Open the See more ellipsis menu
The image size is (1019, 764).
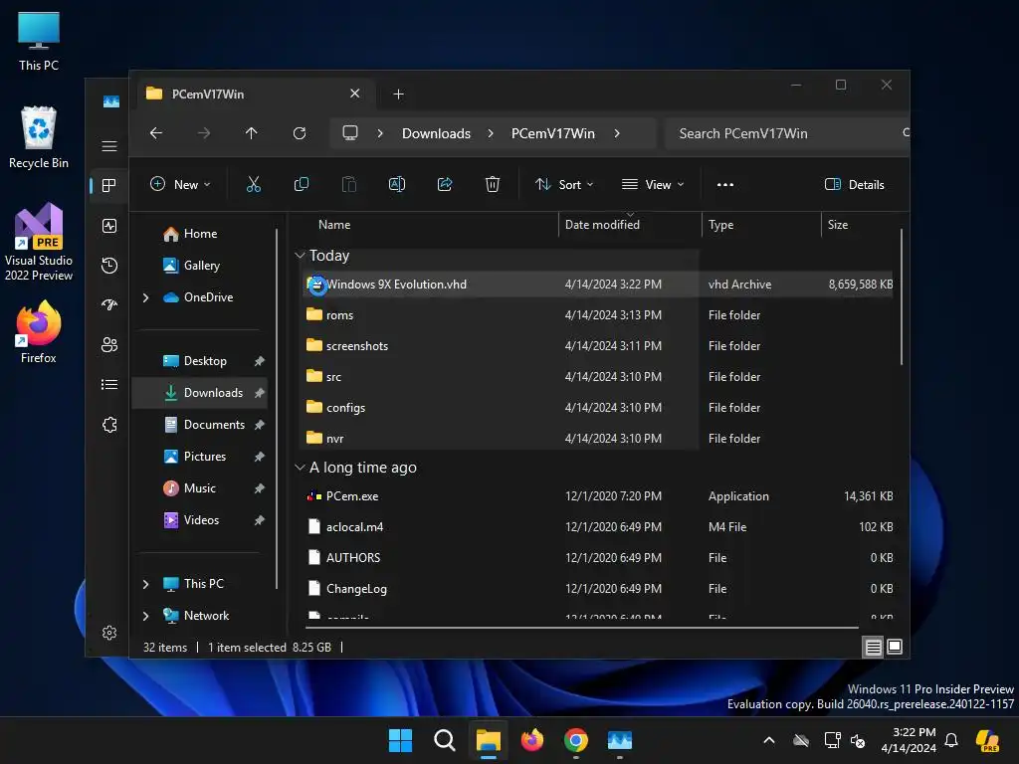(725, 184)
